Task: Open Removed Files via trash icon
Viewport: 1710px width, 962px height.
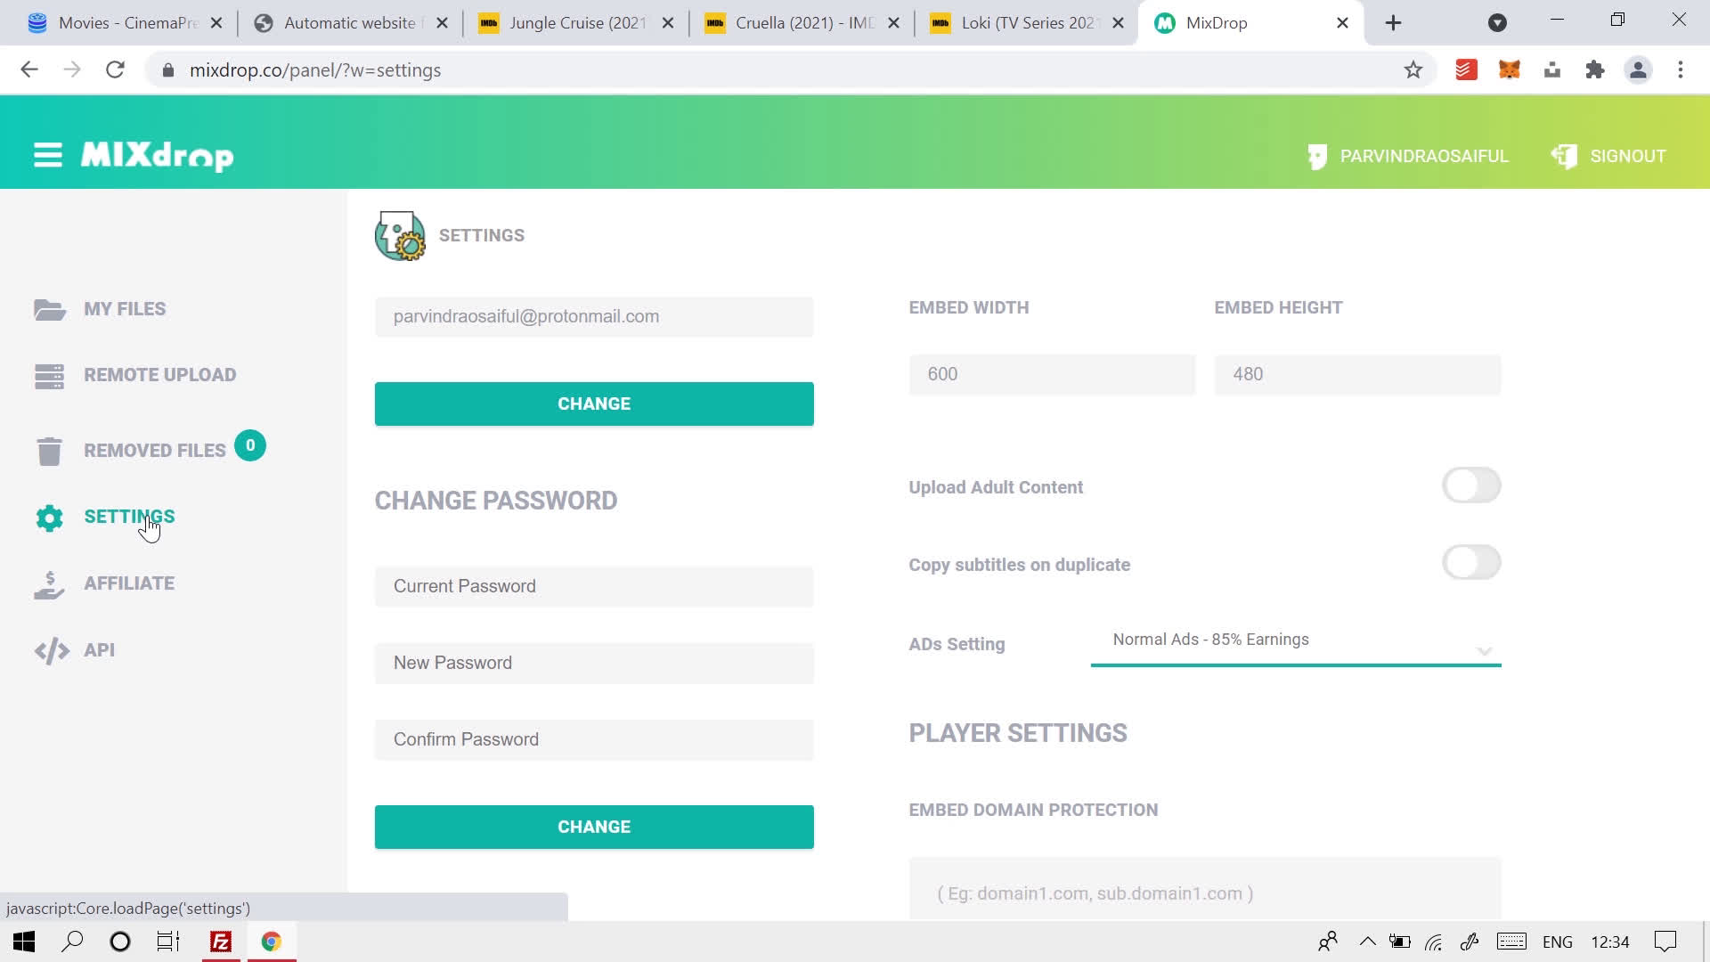Action: [50, 450]
